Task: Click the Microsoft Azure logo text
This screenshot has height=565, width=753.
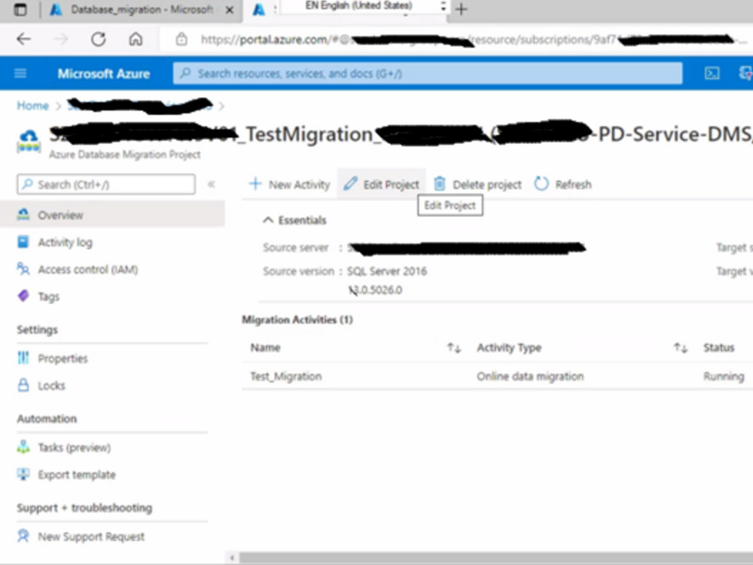Action: click(104, 74)
